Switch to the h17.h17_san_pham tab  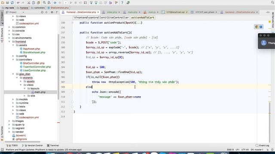(205, 12)
